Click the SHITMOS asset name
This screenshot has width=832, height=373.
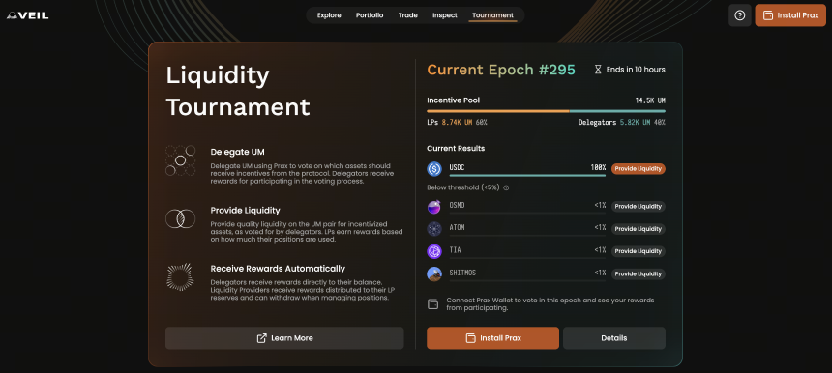click(462, 273)
